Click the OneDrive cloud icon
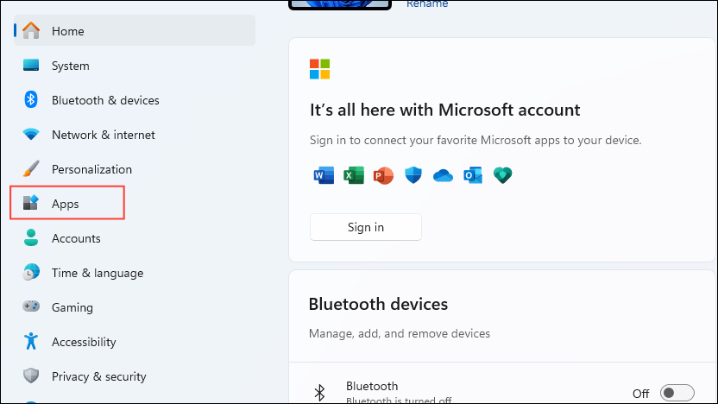Viewport: 718px width, 404px height. pyautogui.click(x=443, y=175)
